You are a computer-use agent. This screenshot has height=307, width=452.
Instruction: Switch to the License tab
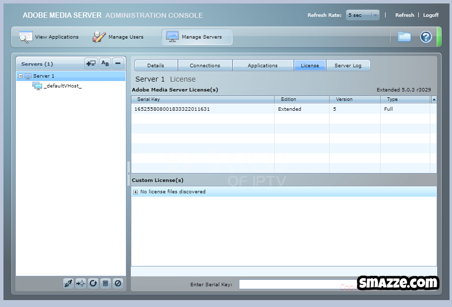point(310,65)
